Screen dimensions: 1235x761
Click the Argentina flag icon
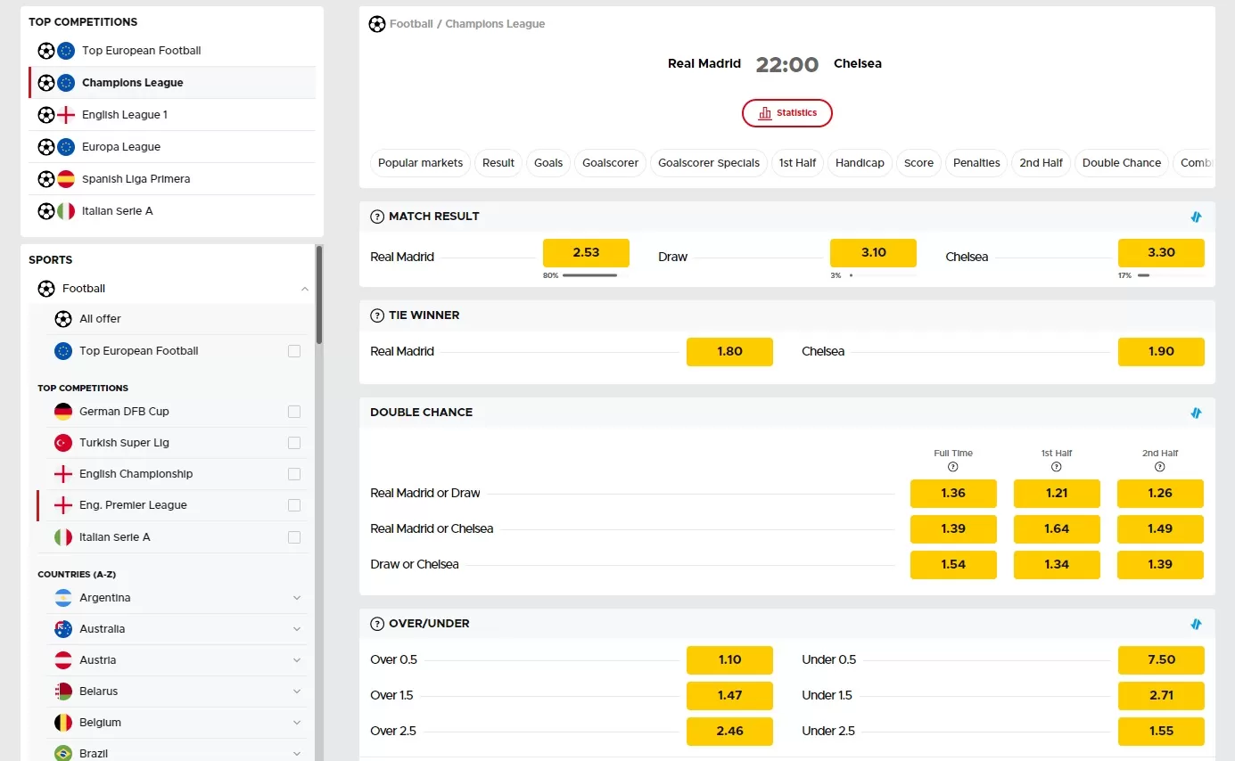pos(63,598)
